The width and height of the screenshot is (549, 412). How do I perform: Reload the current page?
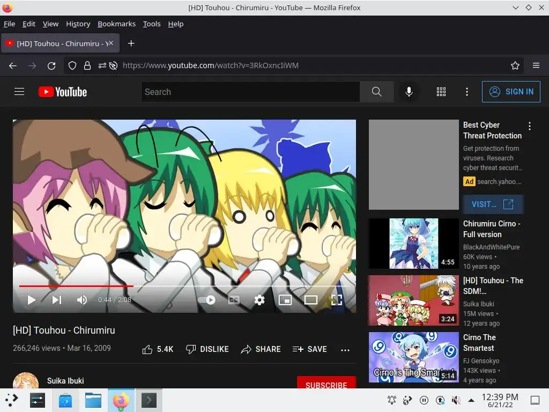51,65
